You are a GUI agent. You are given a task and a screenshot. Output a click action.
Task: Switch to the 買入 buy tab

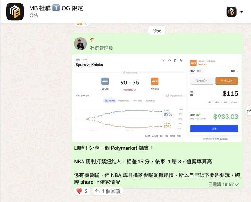click(193, 71)
